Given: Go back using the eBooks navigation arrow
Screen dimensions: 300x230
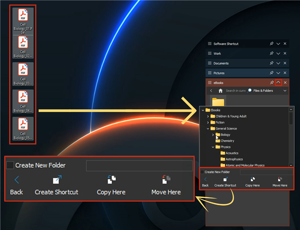Looking at the screenshot, I should pyautogui.click(x=211, y=91).
